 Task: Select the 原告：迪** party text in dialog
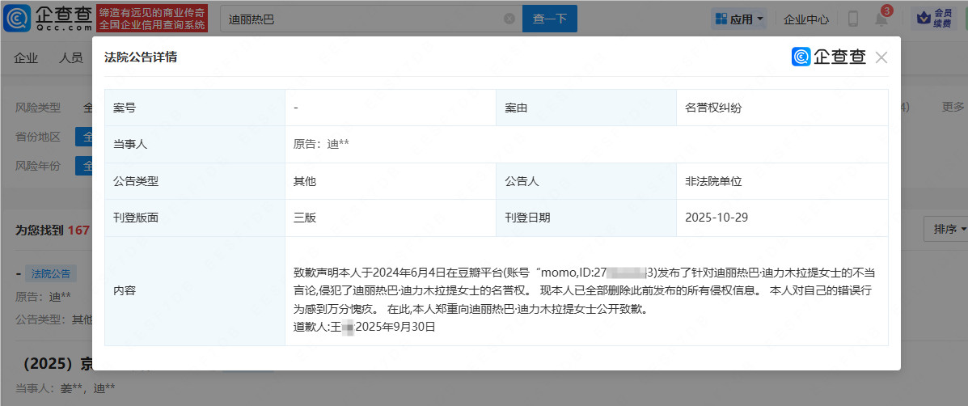(x=322, y=145)
